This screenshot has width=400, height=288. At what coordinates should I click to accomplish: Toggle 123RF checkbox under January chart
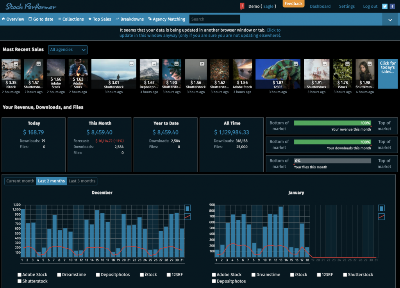click(319, 275)
